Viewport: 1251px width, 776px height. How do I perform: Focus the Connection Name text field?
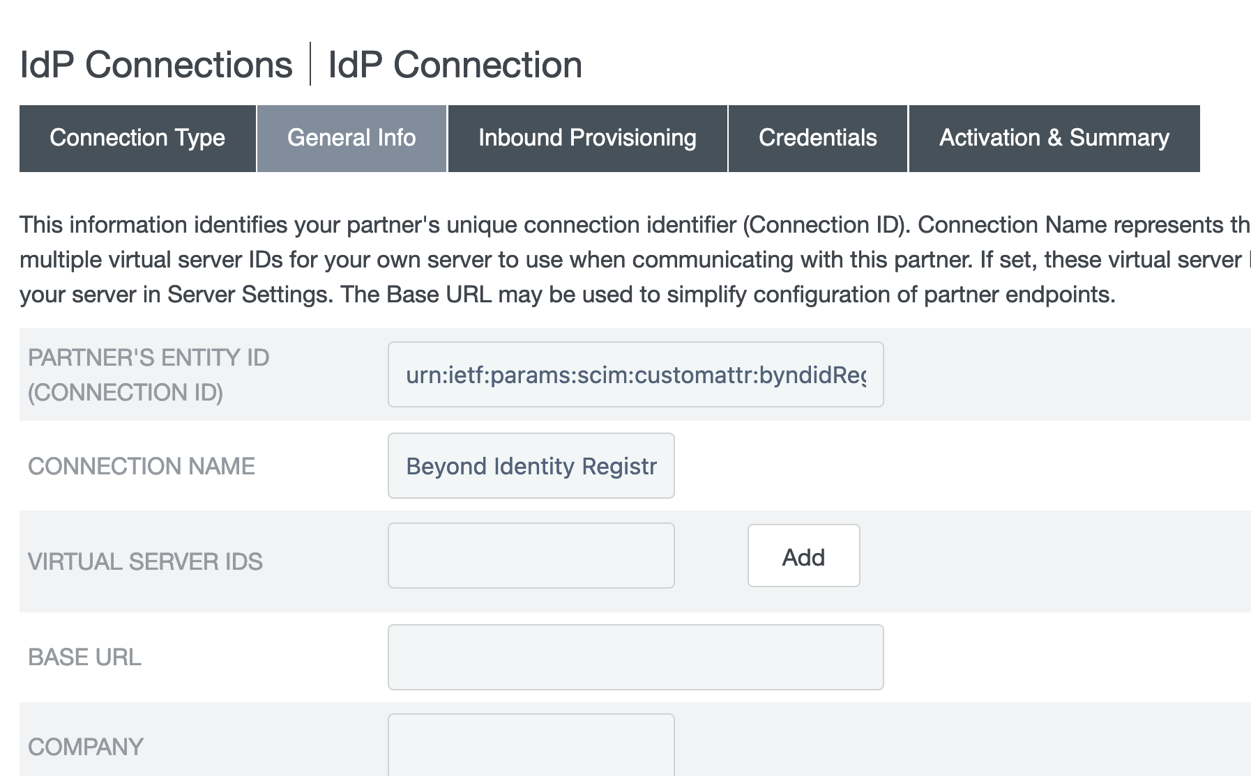(x=531, y=466)
